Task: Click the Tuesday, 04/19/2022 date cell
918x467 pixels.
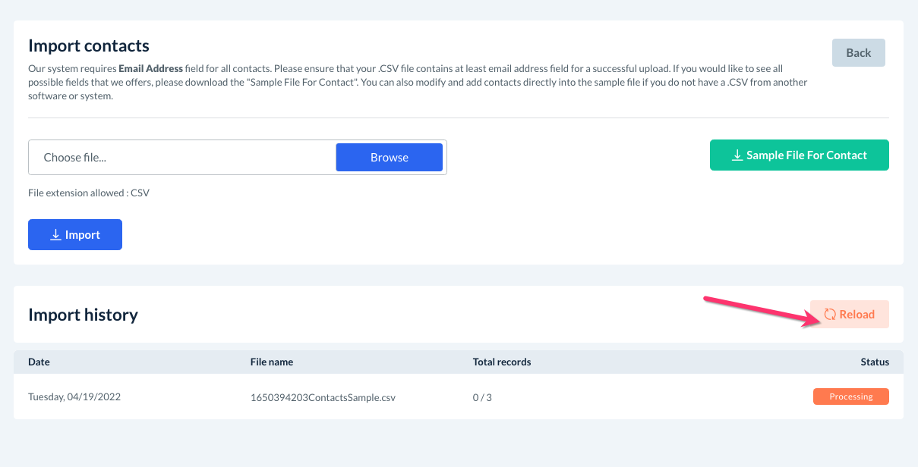Action: coord(74,396)
